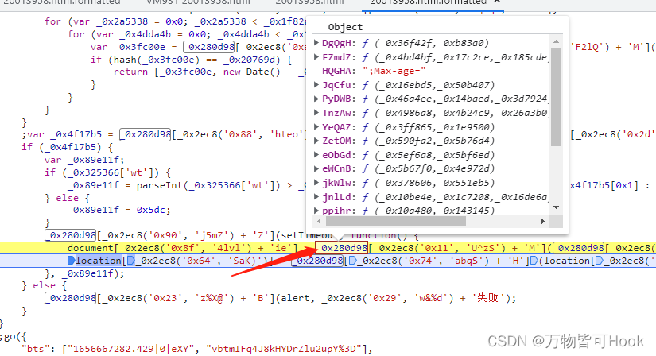The height and width of the screenshot is (356, 656).
Task: Click _0x280d98 before _0x2ec8('0x90', 'j5mZ')
Action: 70,235
